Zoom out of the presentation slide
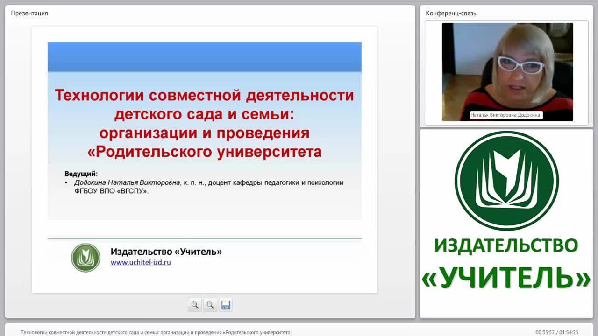Image resolution: width=598 pixels, height=336 pixels. (210, 305)
